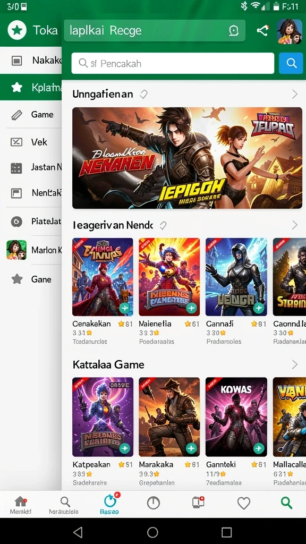The height and width of the screenshot is (544, 306).
Task: Open the Cannadi game cover
Action: [236, 277]
